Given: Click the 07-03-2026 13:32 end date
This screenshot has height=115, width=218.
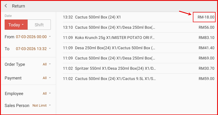Looking at the screenshot, I should click(x=31, y=49).
